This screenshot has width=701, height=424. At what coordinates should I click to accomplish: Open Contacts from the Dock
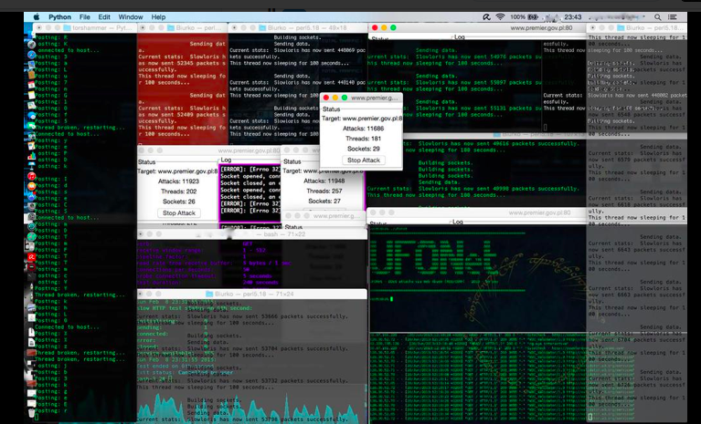[x=31, y=75]
